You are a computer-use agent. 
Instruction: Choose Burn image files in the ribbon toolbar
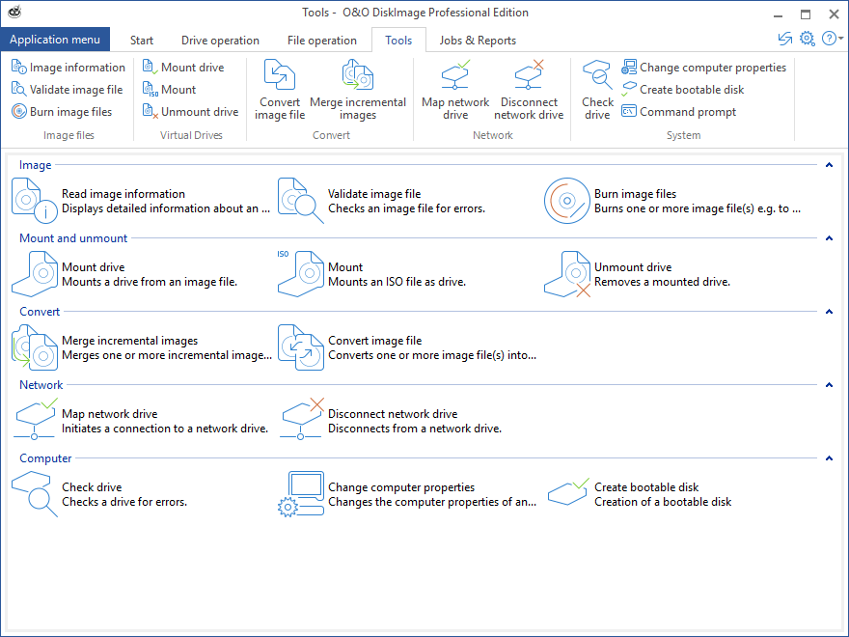pyautogui.click(x=62, y=112)
